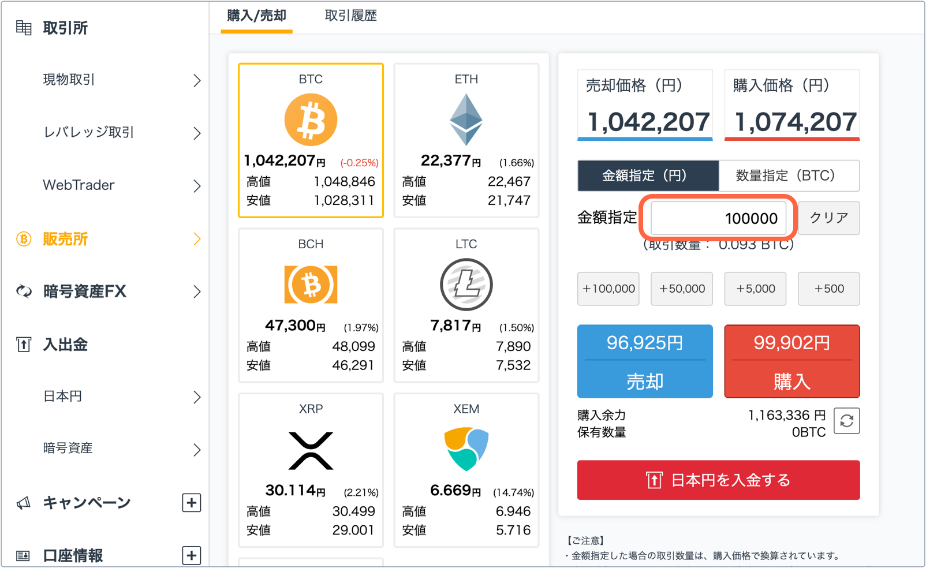
Task: Open the 購入/売却 tab
Action: (256, 16)
